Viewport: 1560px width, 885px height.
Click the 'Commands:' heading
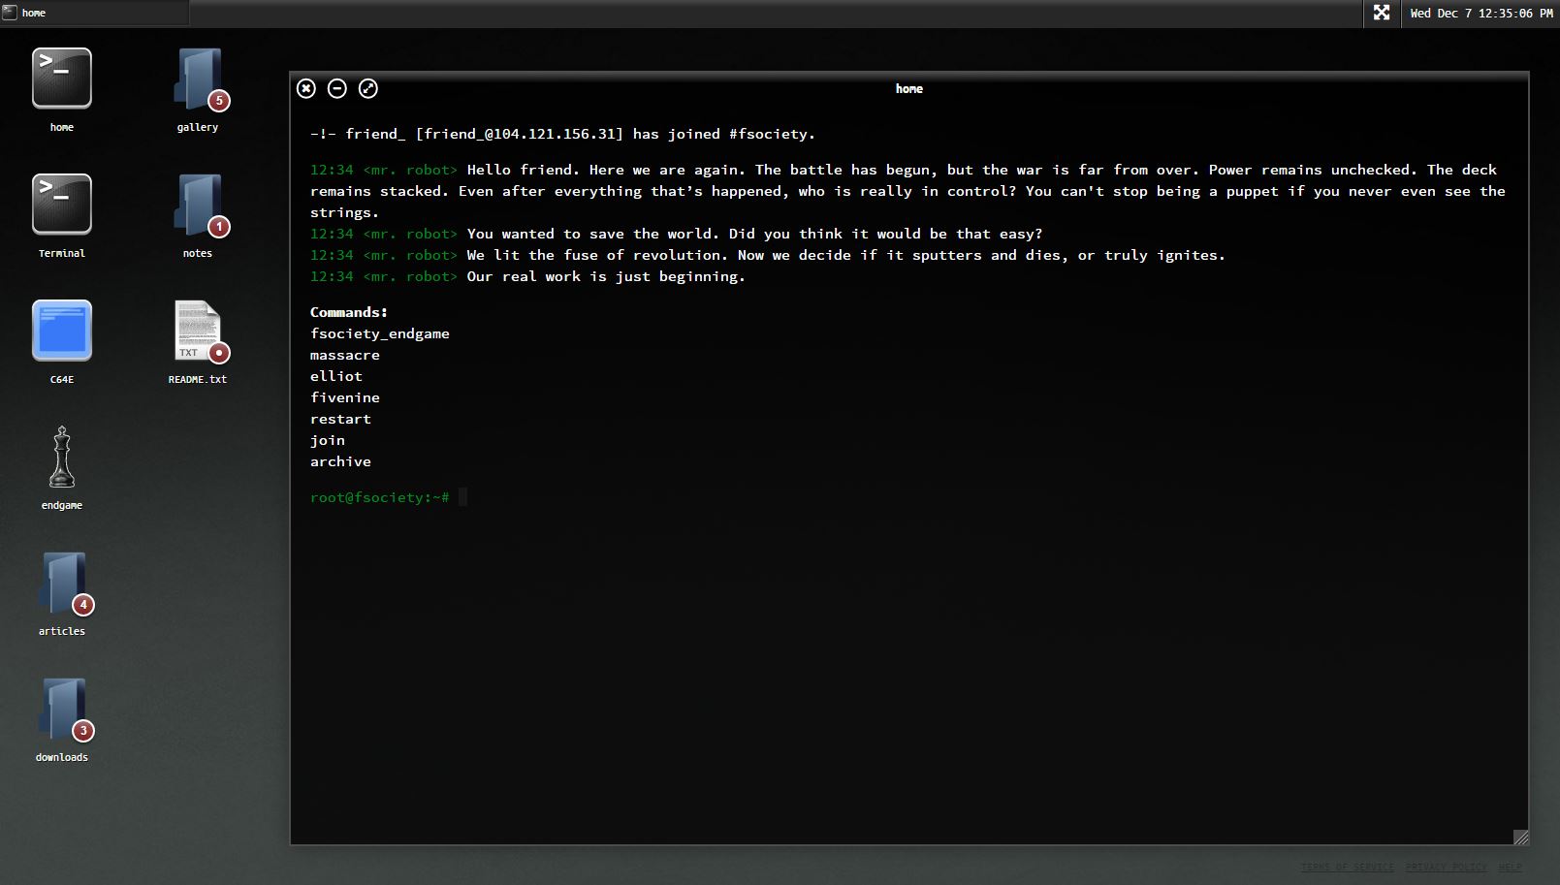[x=349, y=312]
